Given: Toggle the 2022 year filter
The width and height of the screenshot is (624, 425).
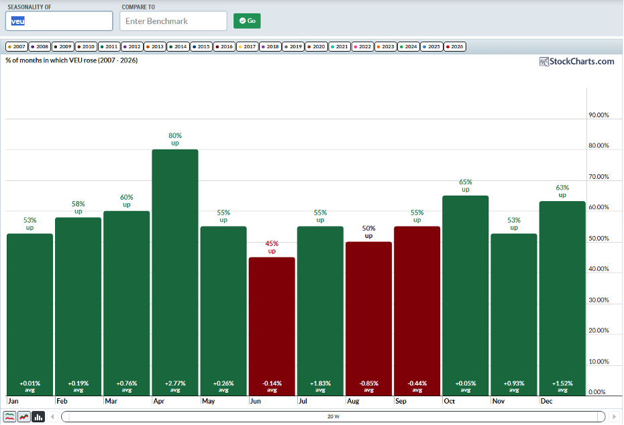Looking at the screenshot, I should pos(362,46).
